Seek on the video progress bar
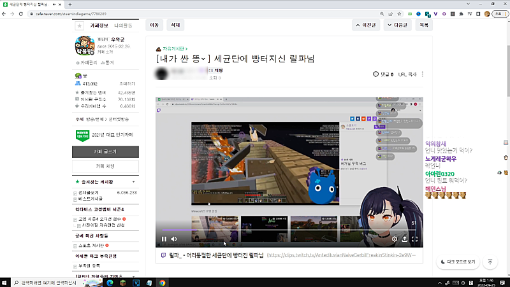The height and width of the screenshot is (287, 510). click(255, 230)
